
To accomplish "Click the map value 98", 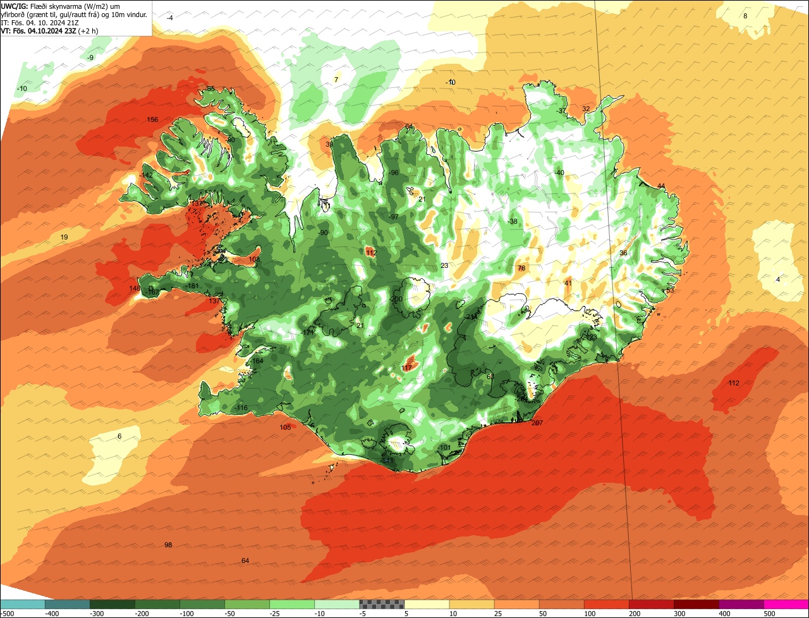I will [x=168, y=545].
